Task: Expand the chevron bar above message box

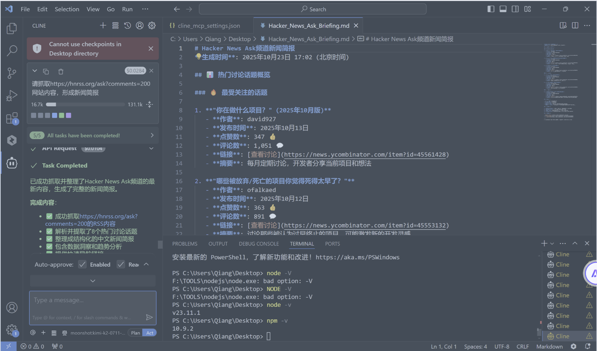Action: tap(93, 281)
